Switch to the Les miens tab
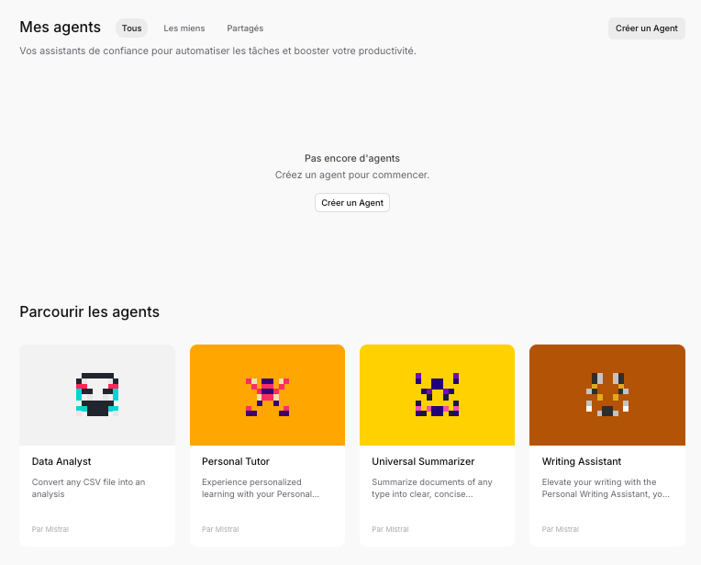Image resolution: width=701 pixels, height=565 pixels. (184, 28)
